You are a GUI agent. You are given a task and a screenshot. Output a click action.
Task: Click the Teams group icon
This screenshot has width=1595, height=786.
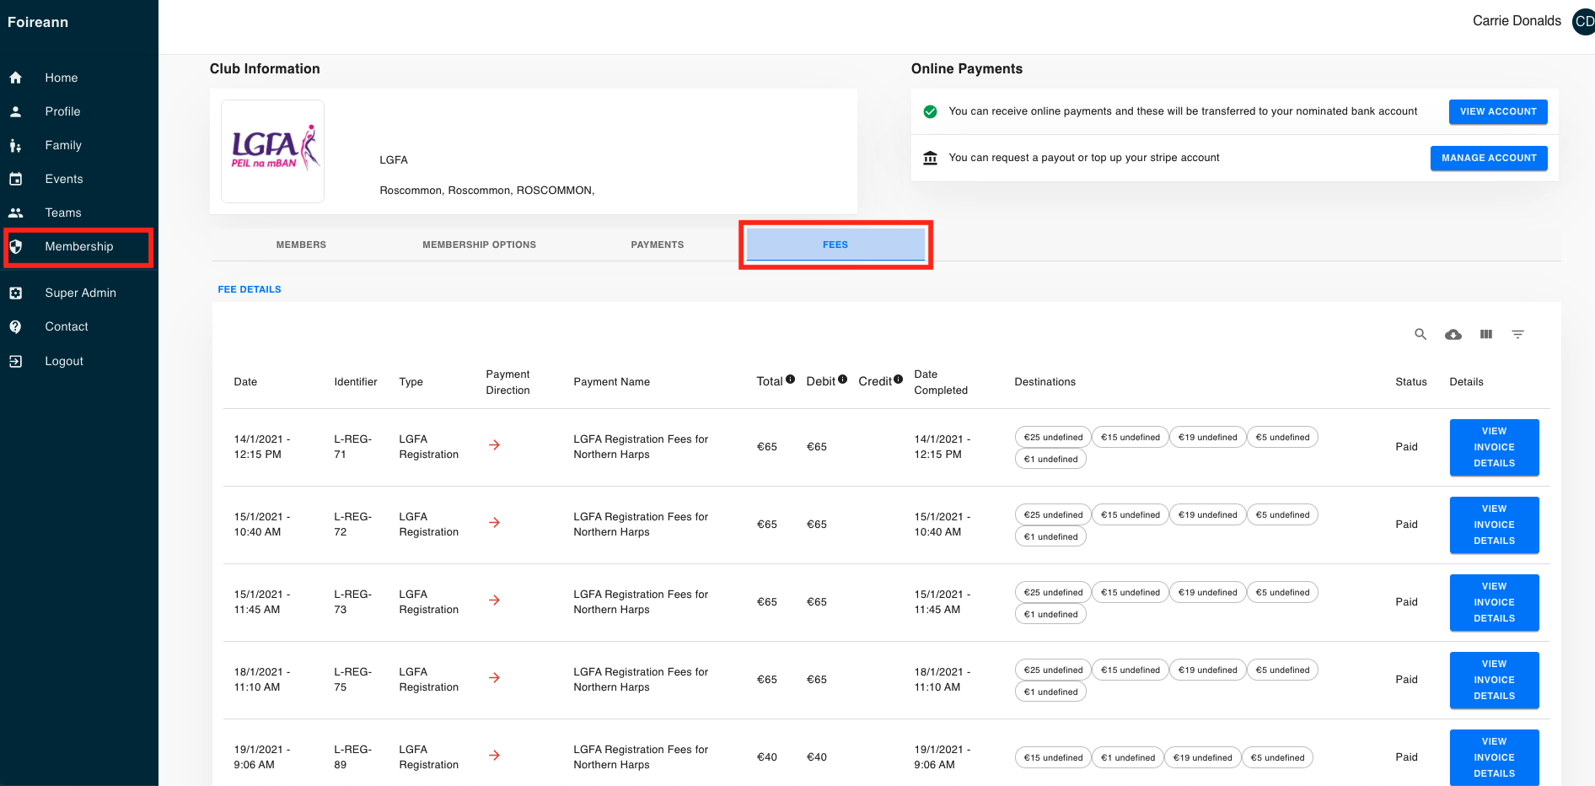[x=15, y=213]
